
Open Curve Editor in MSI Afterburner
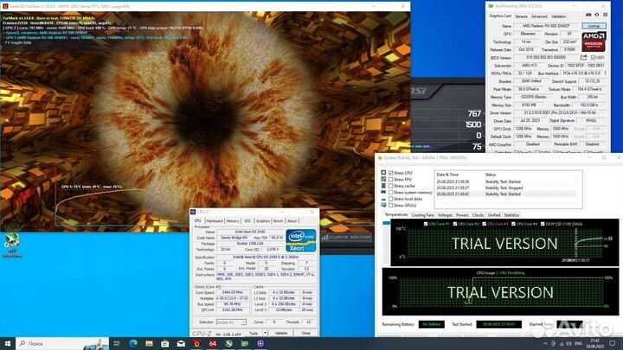click(345, 238)
